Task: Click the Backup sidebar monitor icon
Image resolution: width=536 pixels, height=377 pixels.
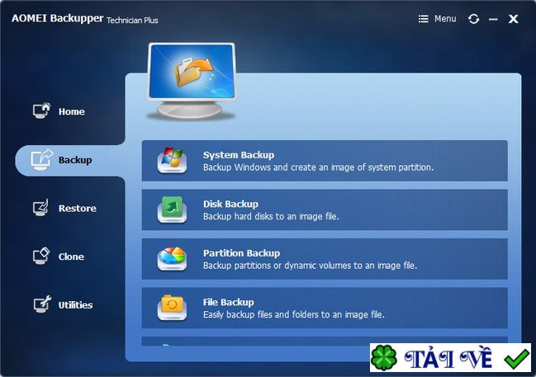Action: coord(41,159)
